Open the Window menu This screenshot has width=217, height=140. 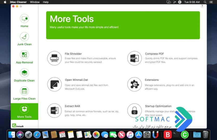[35, 2]
